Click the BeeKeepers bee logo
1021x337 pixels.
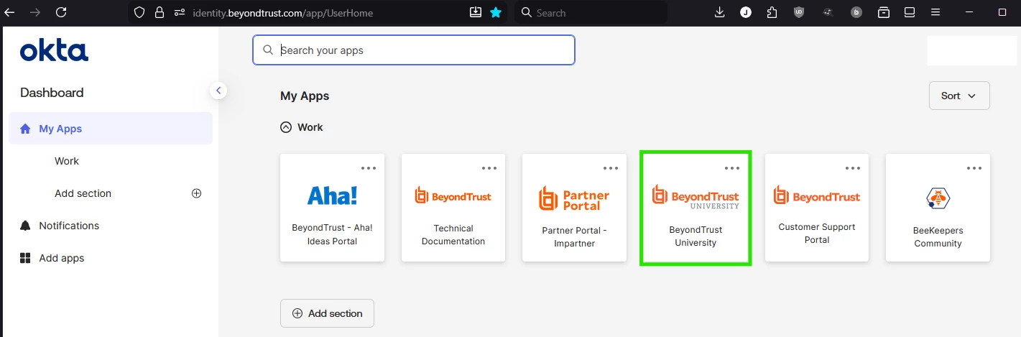(x=938, y=198)
